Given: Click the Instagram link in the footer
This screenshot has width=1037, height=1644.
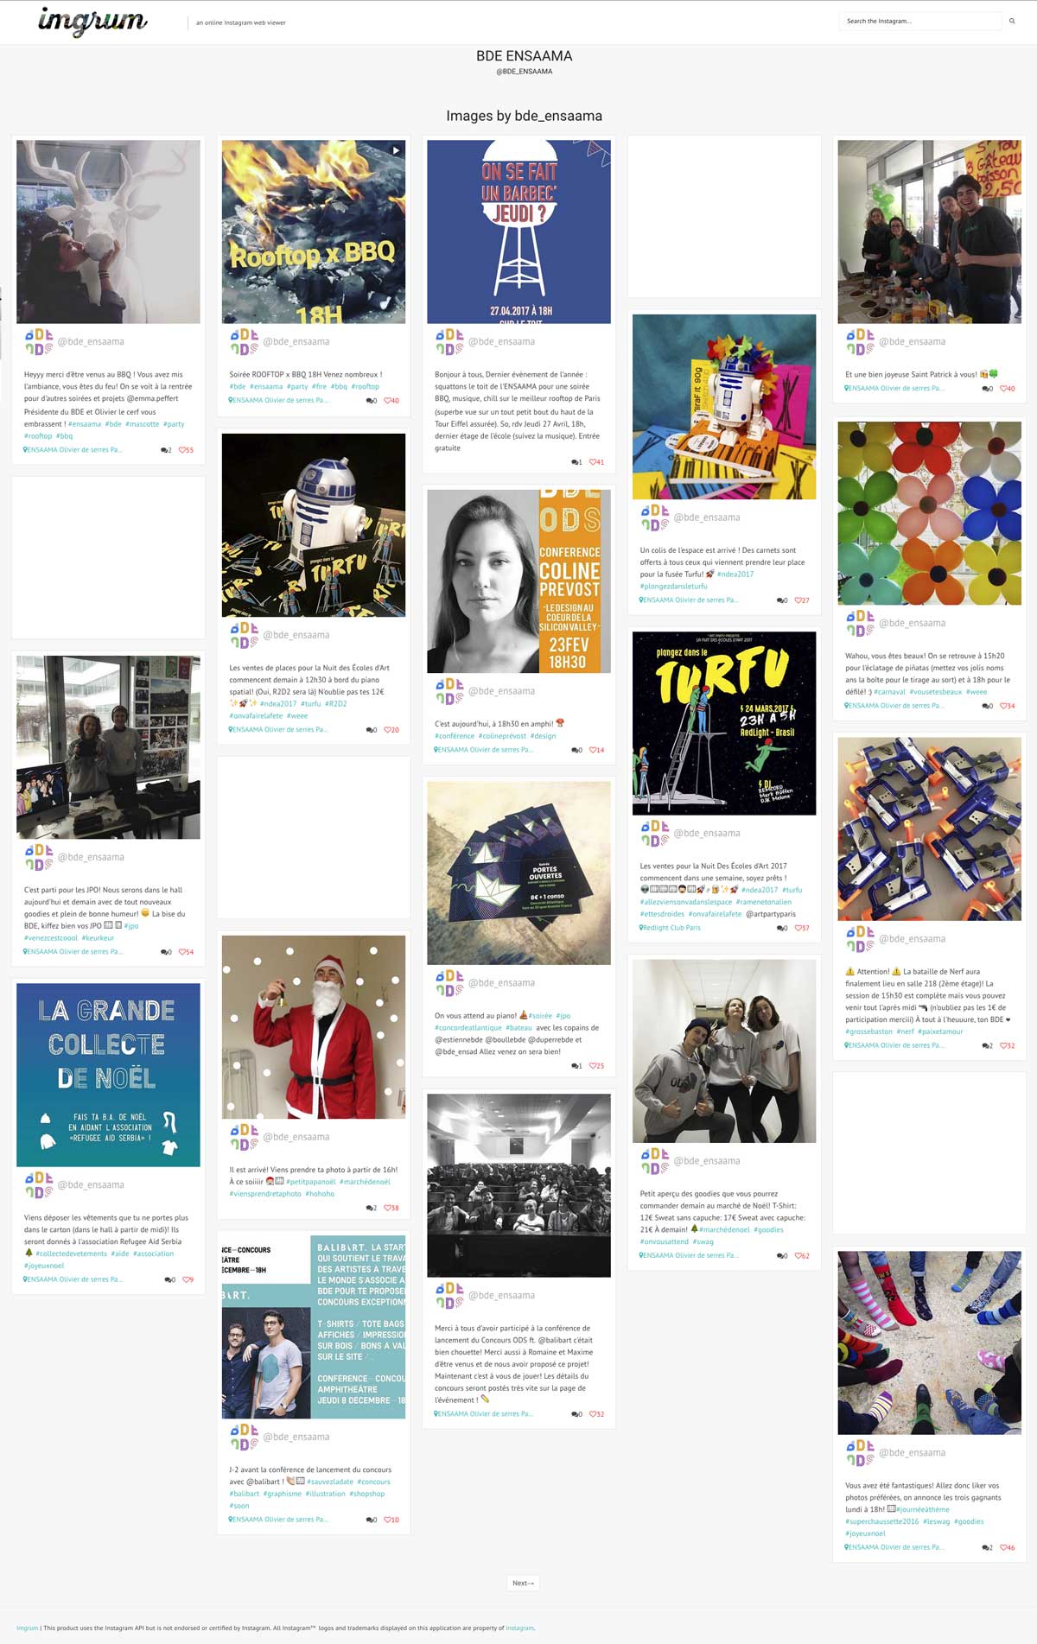Looking at the screenshot, I should [520, 1628].
